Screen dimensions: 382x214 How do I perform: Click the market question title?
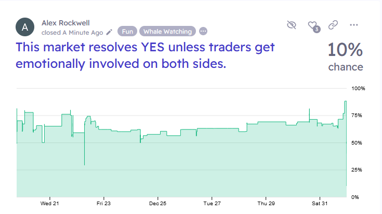146,56
